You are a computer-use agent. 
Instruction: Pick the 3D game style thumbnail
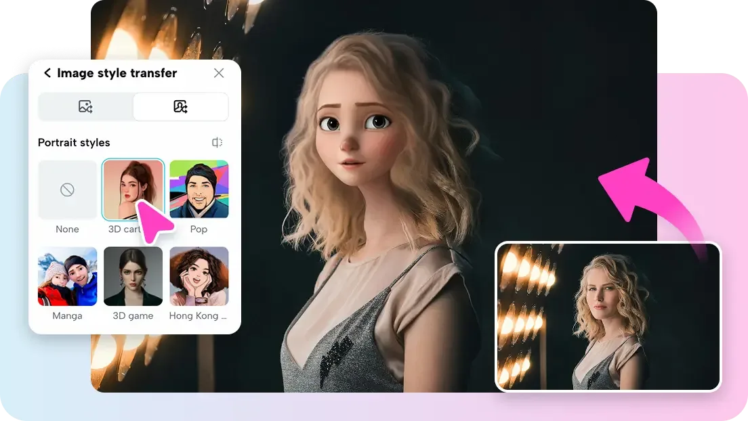tap(133, 276)
